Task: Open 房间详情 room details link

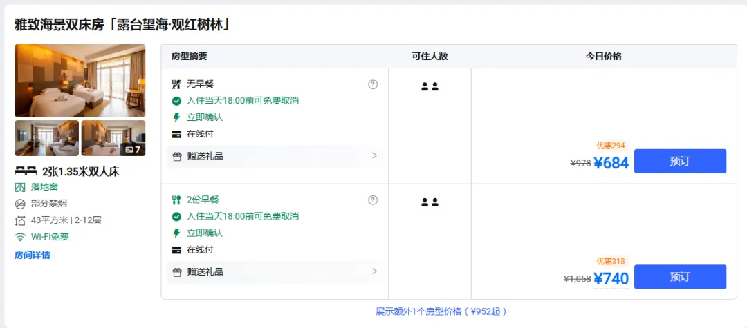Action: click(x=33, y=255)
